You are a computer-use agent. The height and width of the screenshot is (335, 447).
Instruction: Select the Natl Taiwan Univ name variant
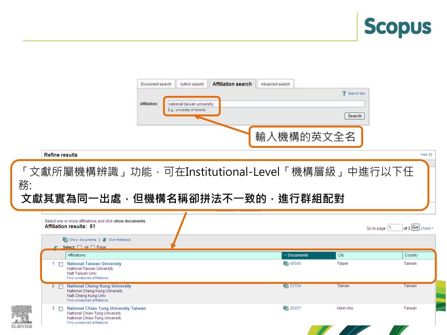[82, 273]
